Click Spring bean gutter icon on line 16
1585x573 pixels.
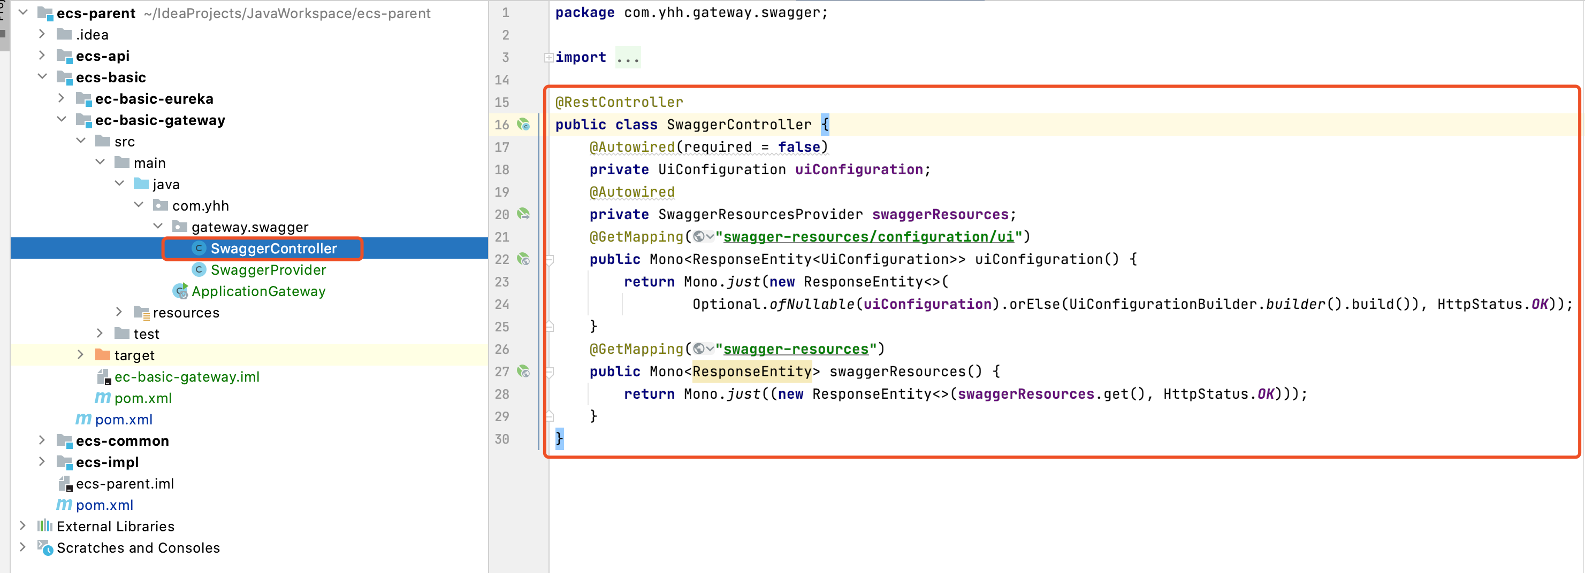pyautogui.click(x=523, y=125)
